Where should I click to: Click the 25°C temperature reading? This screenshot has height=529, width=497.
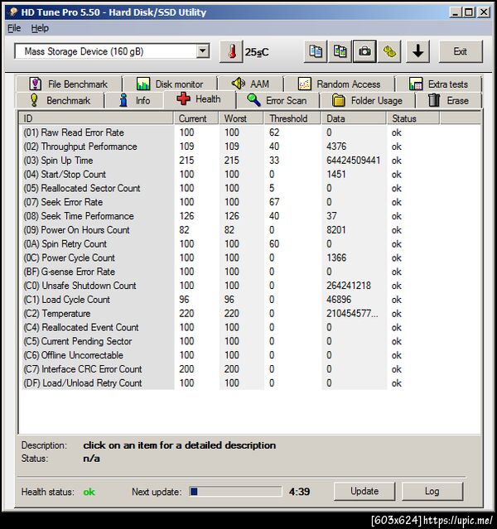coord(257,52)
